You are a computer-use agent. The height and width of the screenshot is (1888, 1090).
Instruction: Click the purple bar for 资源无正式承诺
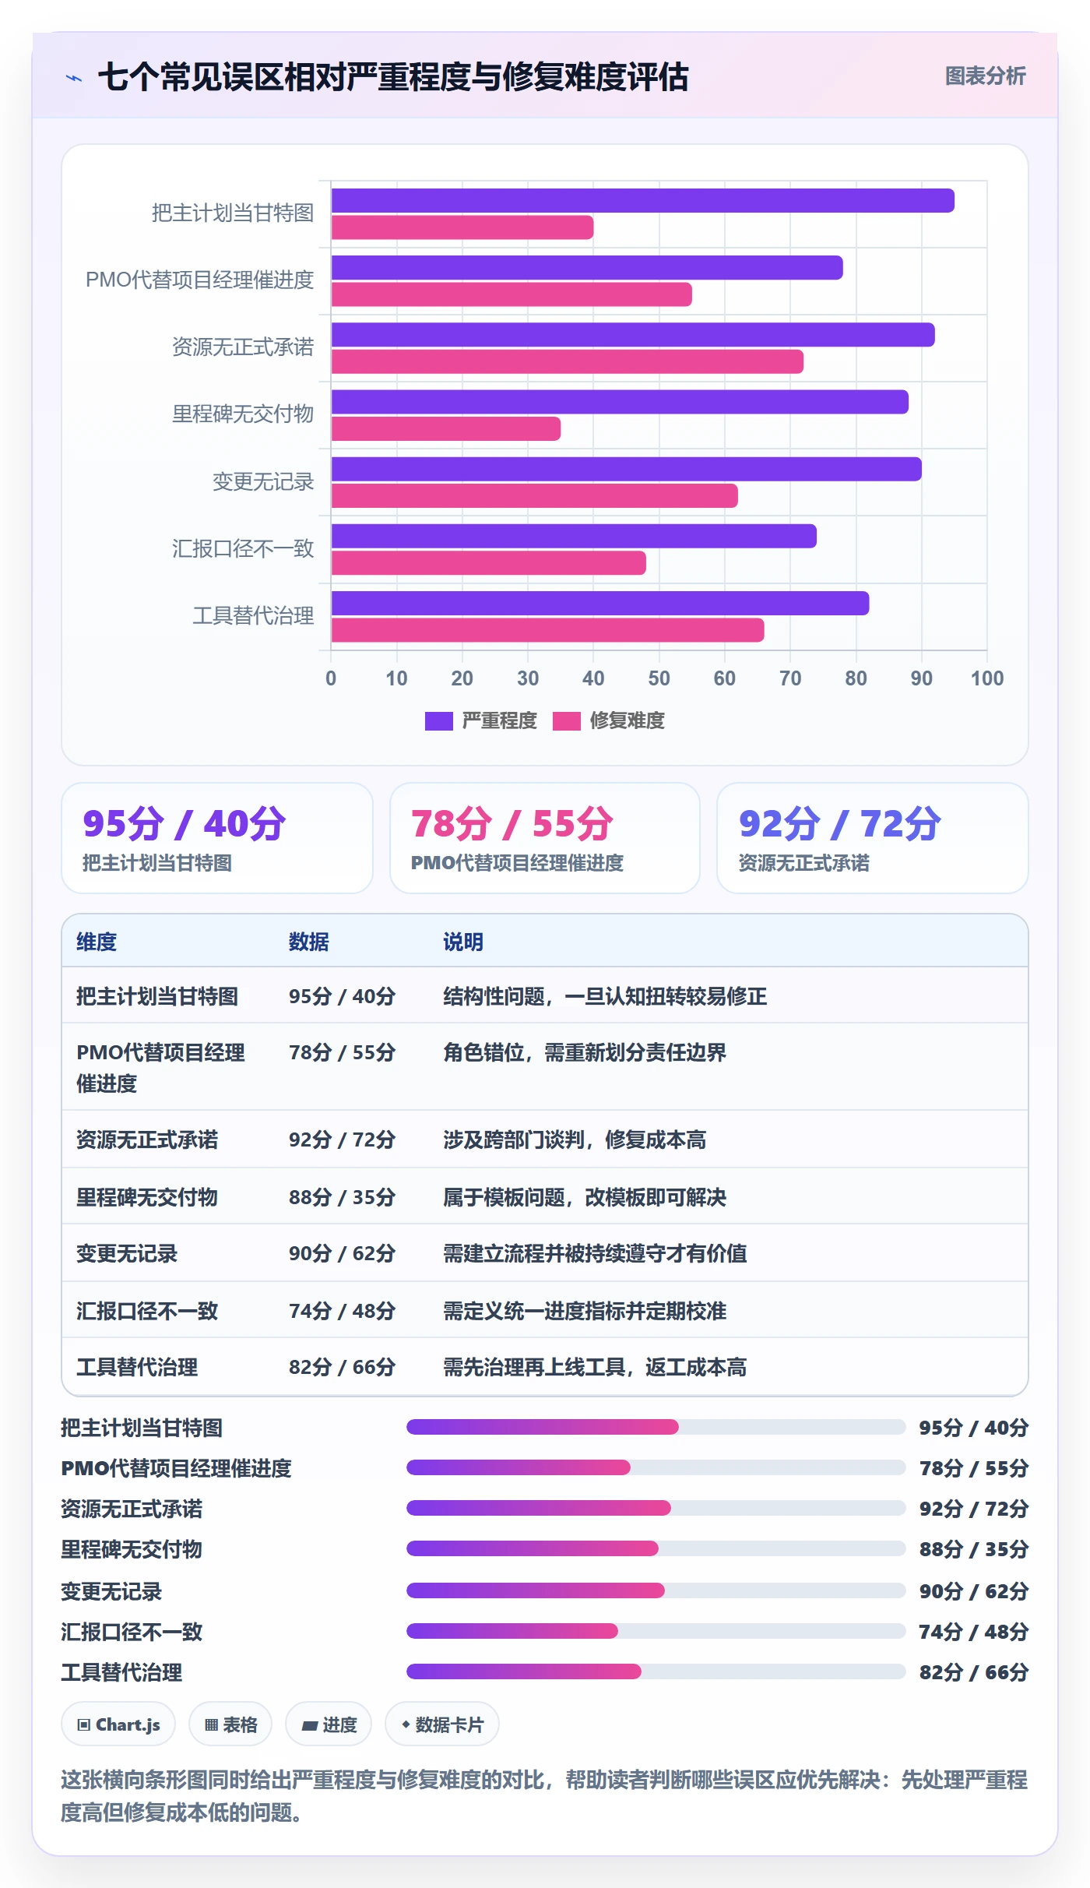pos(633,335)
